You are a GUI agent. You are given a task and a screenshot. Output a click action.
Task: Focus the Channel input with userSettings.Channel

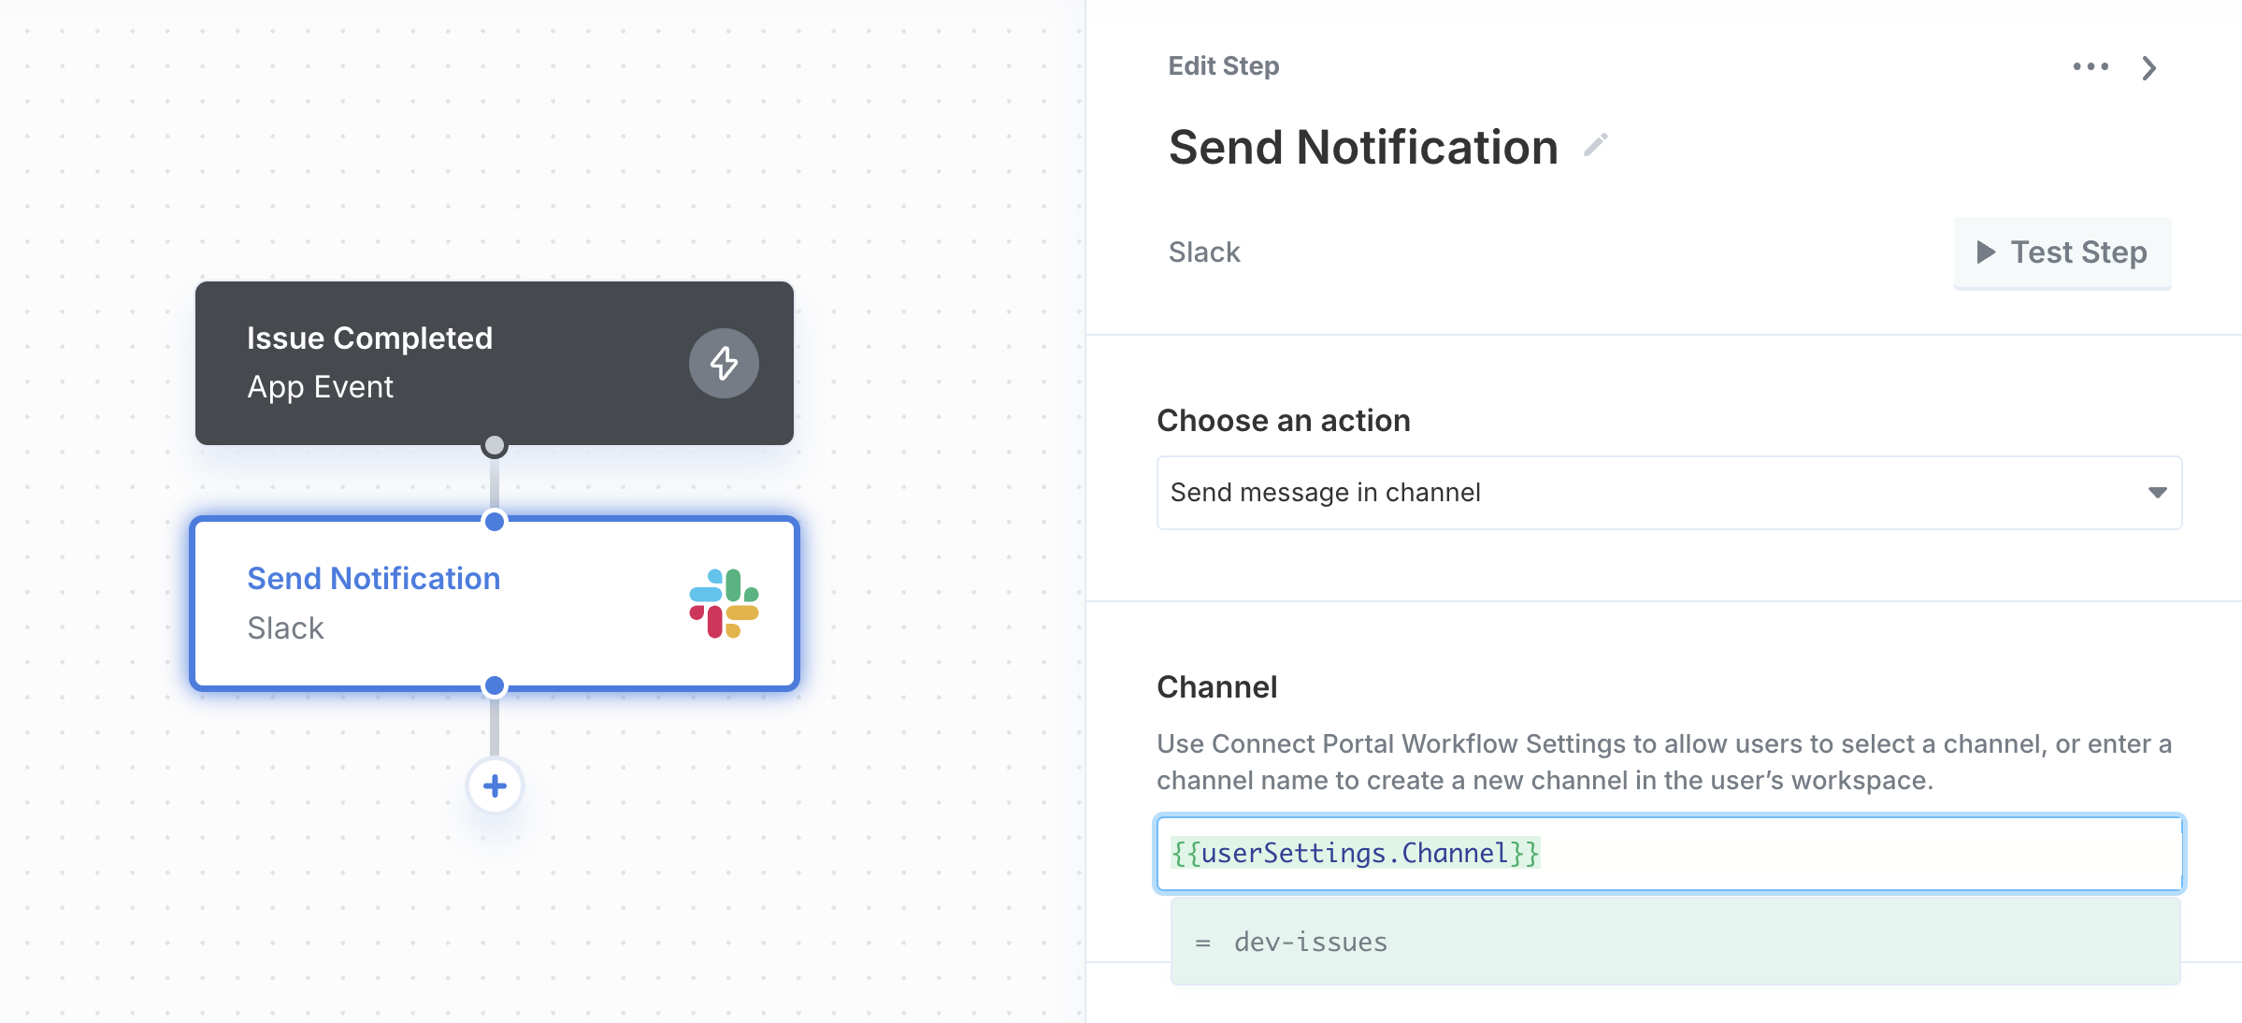pyautogui.click(x=1670, y=853)
